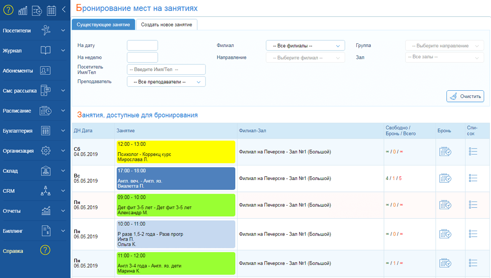Select the yellow 12:00 - 13:00 Психолог block
This screenshot has width=491, height=278.
tap(176, 152)
